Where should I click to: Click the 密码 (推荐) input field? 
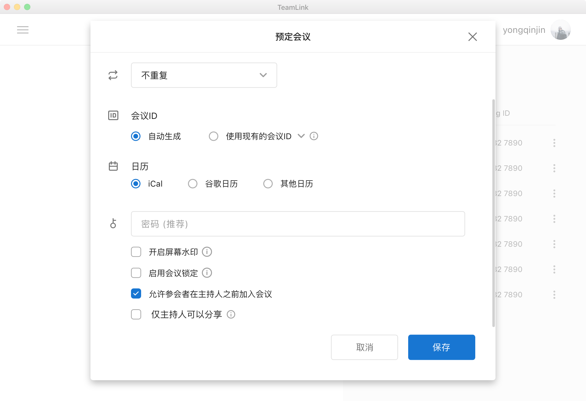coord(298,224)
